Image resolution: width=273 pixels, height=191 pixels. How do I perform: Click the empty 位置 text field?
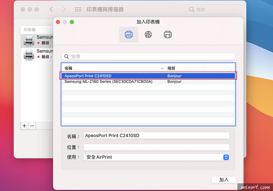tap(156, 147)
